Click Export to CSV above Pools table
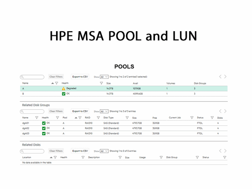The width and height of the screenshot is (252, 189). pyautogui.click(x=80, y=77)
